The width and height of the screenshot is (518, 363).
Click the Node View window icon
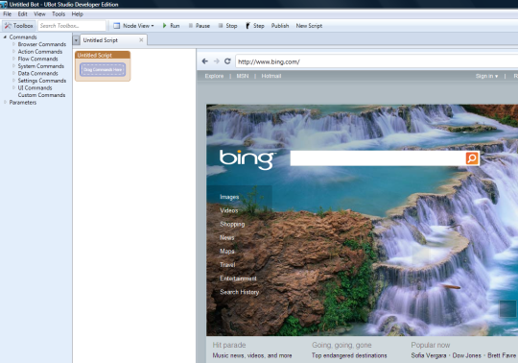[116, 26]
